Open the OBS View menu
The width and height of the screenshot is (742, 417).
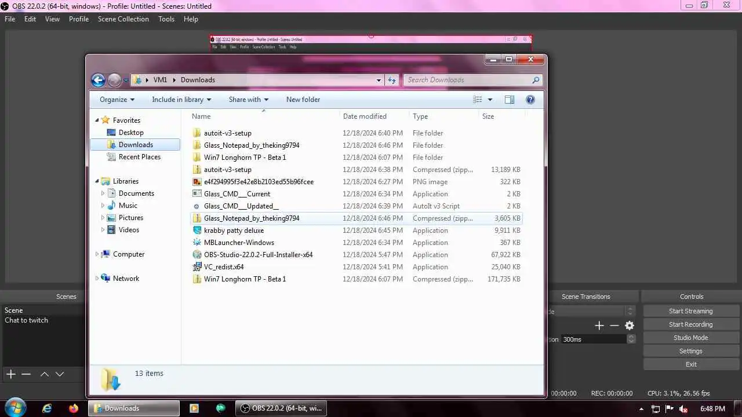point(52,19)
